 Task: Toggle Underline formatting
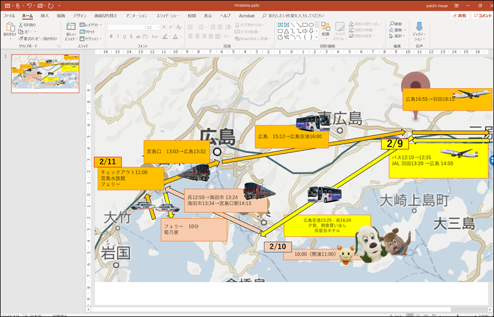click(x=125, y=37)
